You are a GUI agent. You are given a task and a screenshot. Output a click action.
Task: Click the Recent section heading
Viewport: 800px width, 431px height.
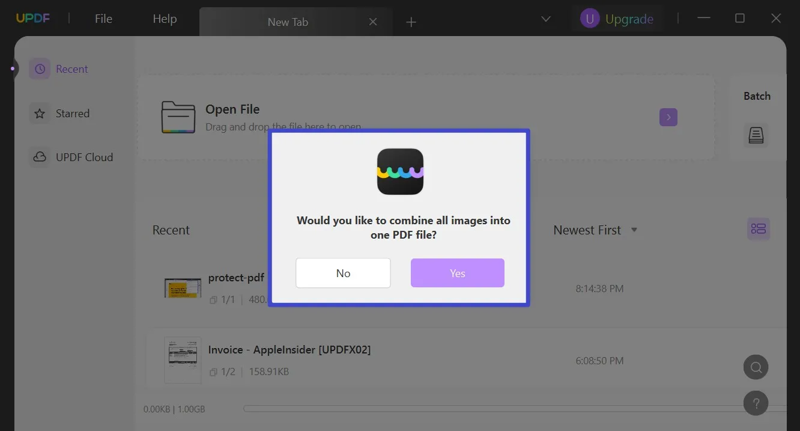(171, 230)
